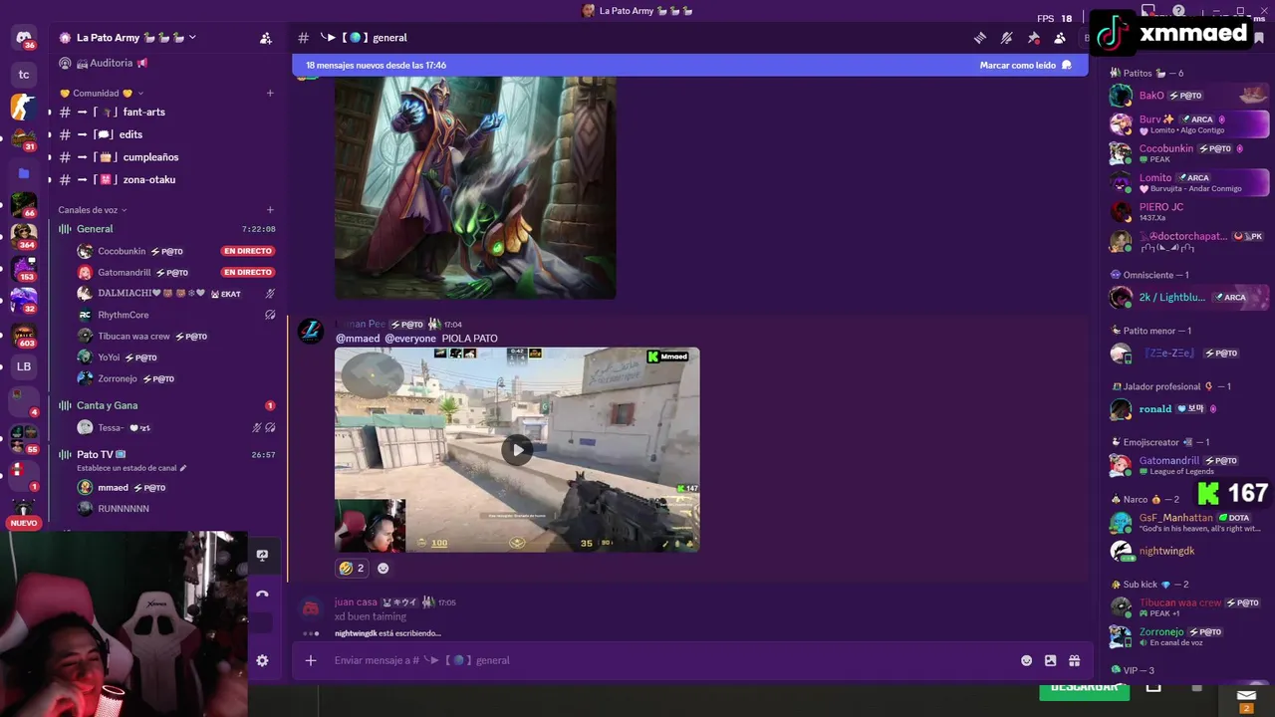This screenshot has width=1275, height=717.
Task: Open Lomito's profile in the member list
Action: [x=1188, y=182]
